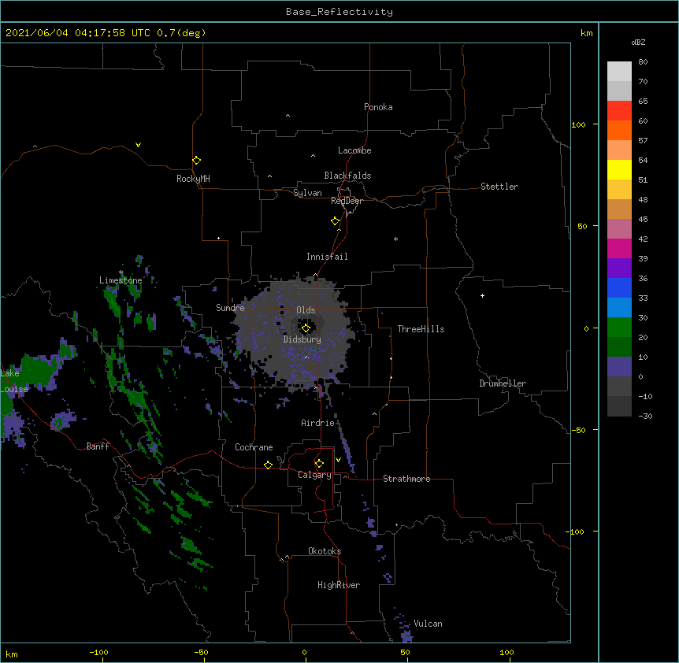679x663 pixels.
Task: Click the Lacombe town label
Action: (354, 150)
